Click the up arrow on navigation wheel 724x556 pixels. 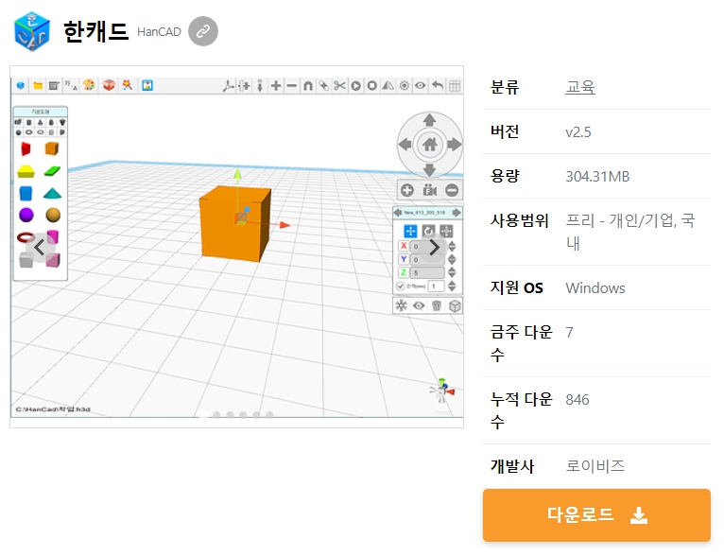pyautogui.click(x=430, y=120)
